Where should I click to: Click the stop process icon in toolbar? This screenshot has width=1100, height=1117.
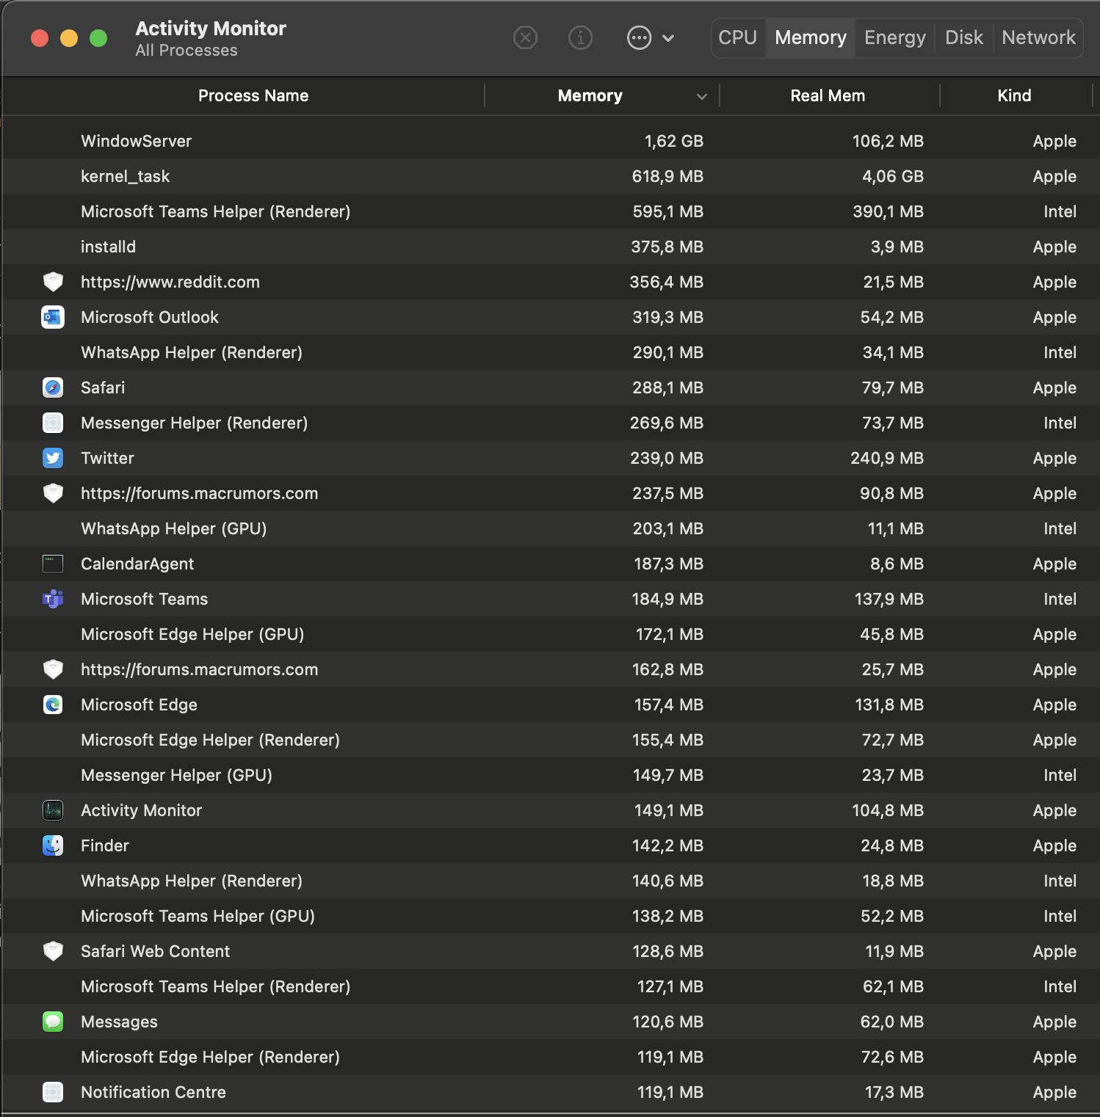tap(525, 37)
